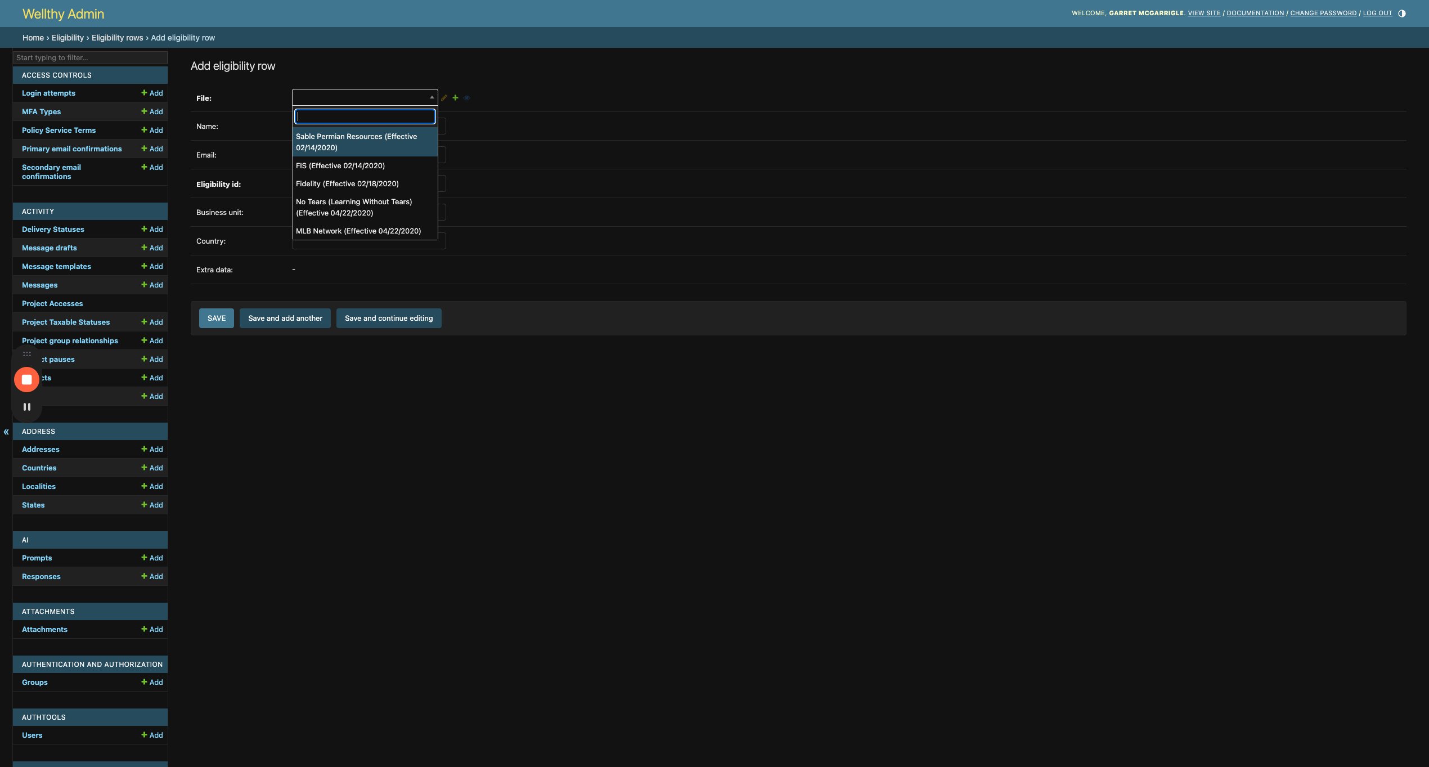Click Add next to Users

click(152, 735)
